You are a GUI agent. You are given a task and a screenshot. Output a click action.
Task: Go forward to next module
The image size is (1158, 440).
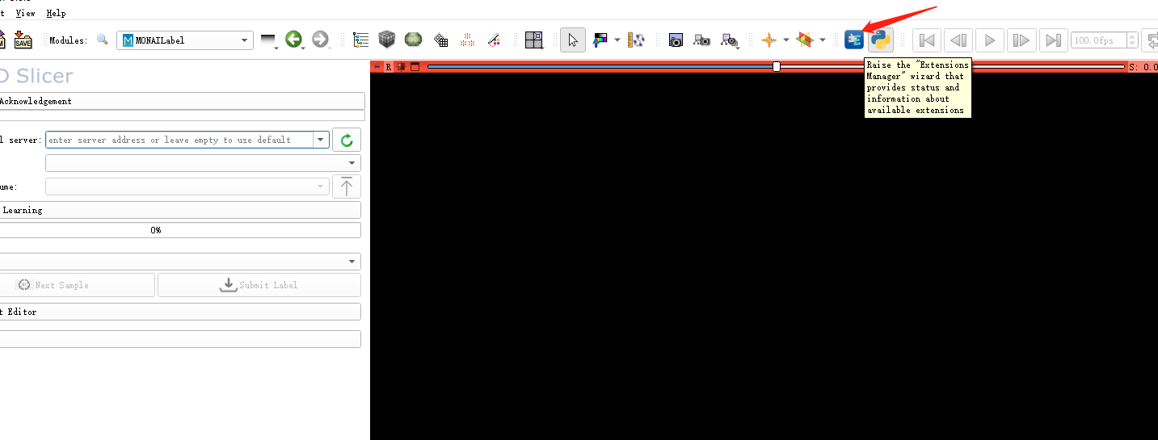coord(320,40)
